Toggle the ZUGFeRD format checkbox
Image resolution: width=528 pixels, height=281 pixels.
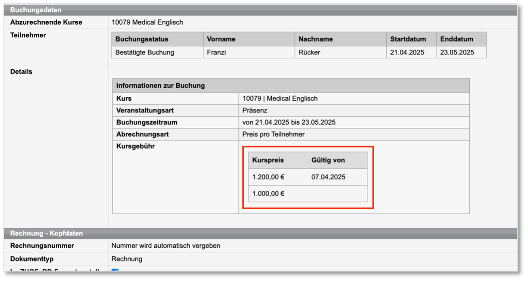tap(115, 270)
